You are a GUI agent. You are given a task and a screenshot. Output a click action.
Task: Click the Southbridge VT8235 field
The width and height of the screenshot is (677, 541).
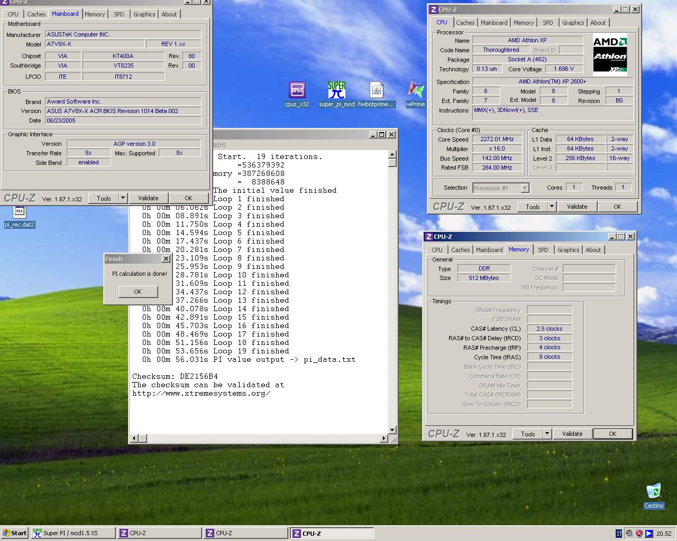tap(123, 66)
